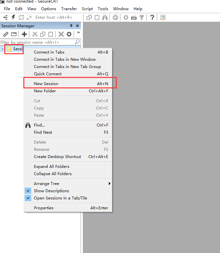Open Find via main toolbar binoculars icon
220x253 pixels.
coord(105,17)
